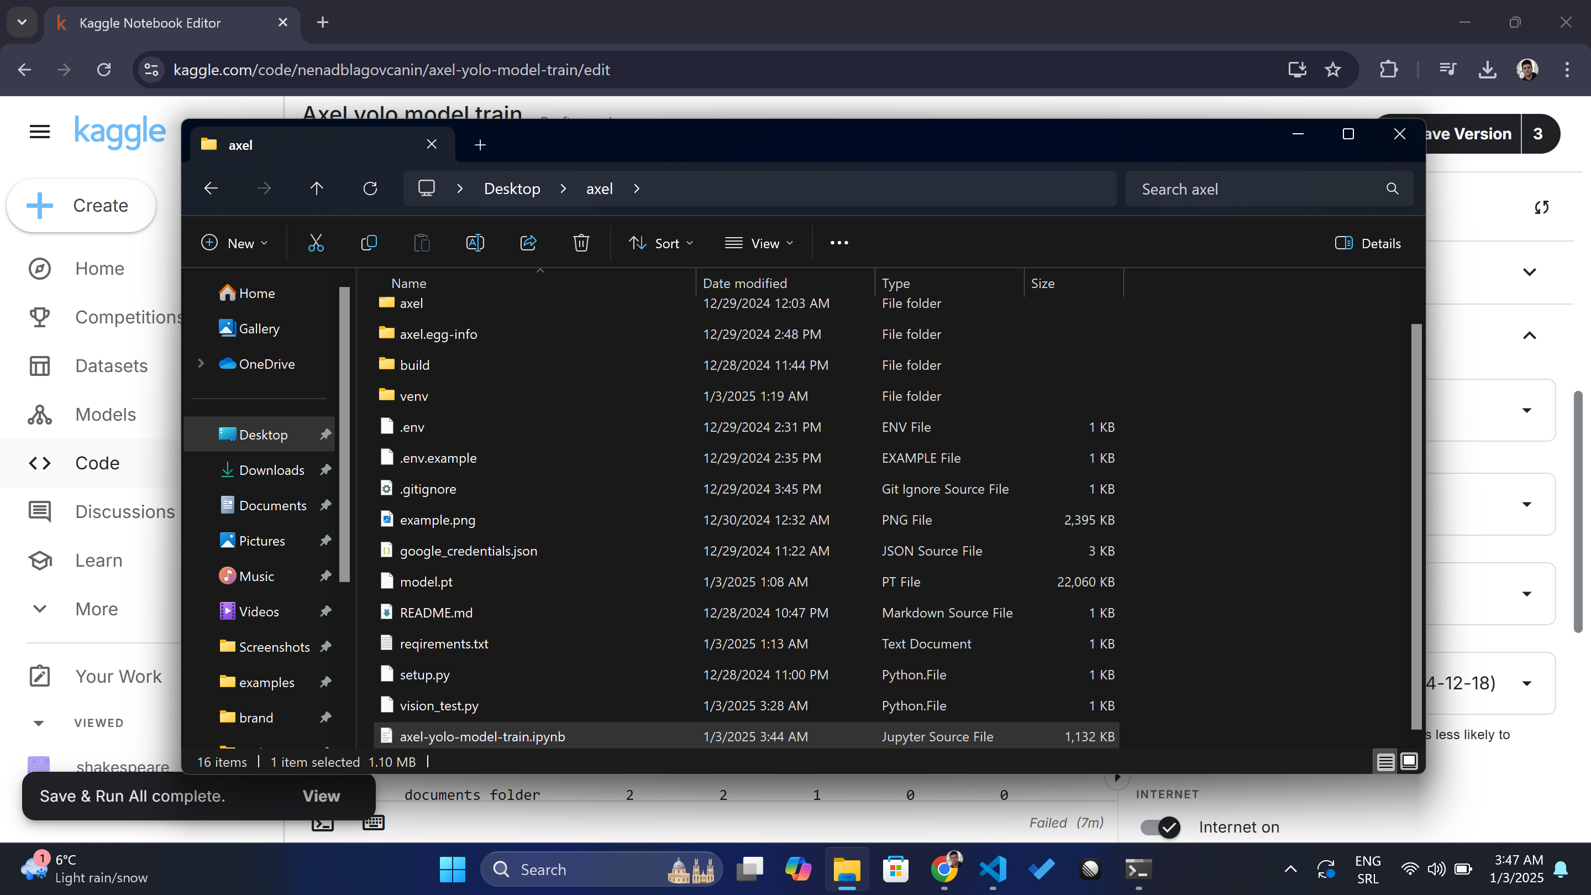Click the Share icon in Explorer toolbar

click(528, 243)
